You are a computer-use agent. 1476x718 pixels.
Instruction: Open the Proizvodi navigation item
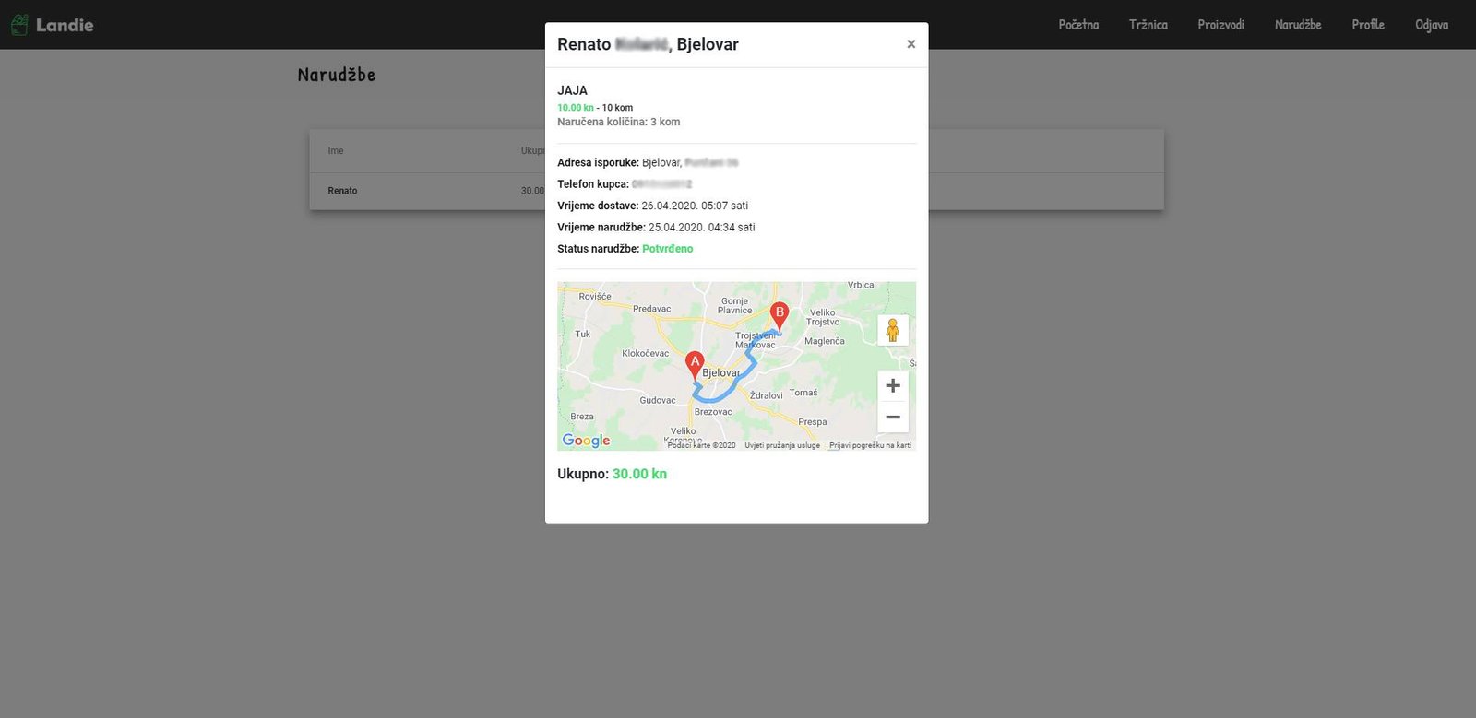1220,25
